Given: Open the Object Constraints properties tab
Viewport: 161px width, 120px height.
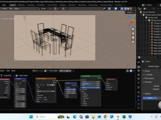Looking at the screenshot, I should (x=139, y=108).
